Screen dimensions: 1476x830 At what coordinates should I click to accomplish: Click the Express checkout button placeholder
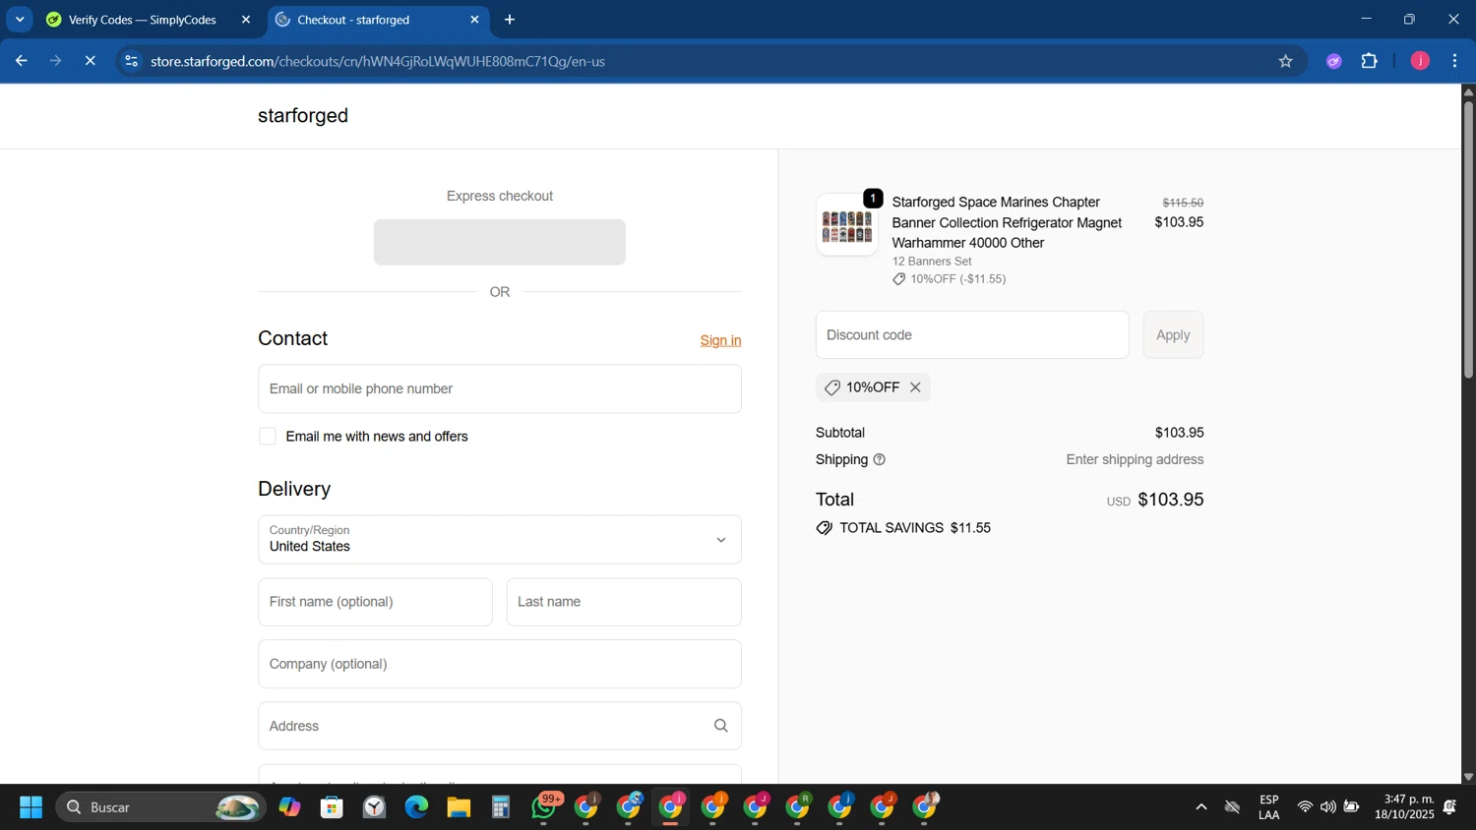500,242
